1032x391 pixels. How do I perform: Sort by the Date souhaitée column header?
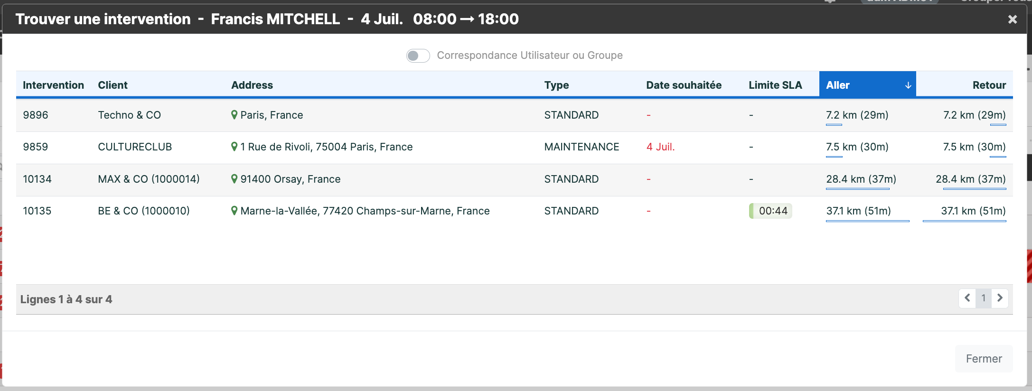(684, 85)
